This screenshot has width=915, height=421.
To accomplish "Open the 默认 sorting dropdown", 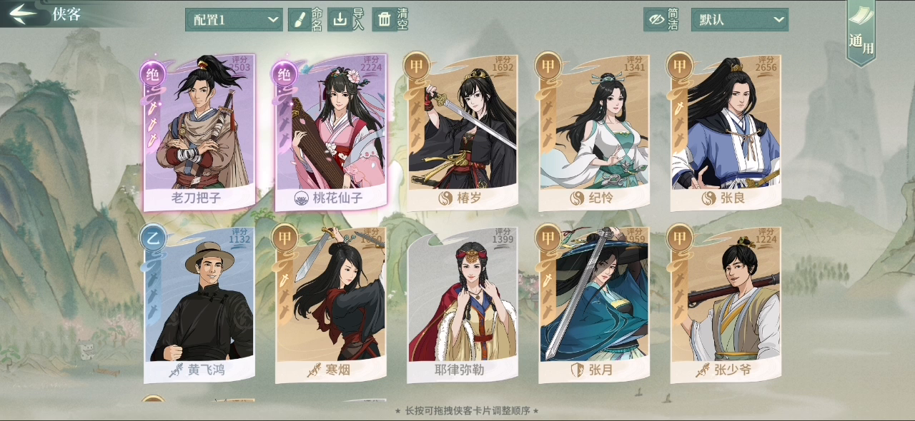I will [740, 19].
